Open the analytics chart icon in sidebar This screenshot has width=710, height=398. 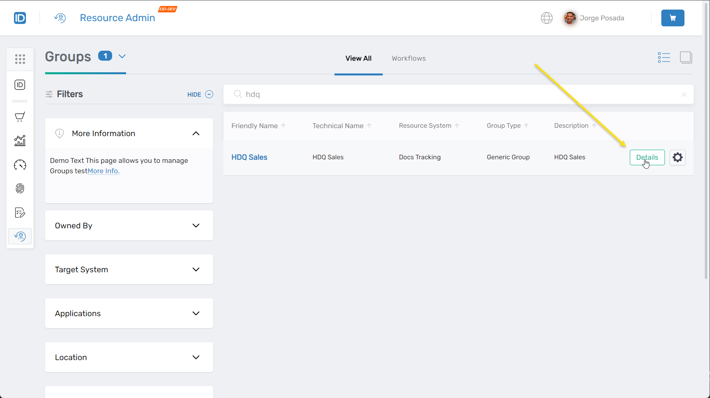tap(20, 141)
